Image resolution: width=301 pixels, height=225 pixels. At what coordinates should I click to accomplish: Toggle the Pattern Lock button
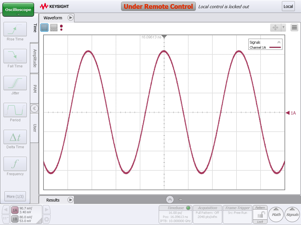(260, 215)
